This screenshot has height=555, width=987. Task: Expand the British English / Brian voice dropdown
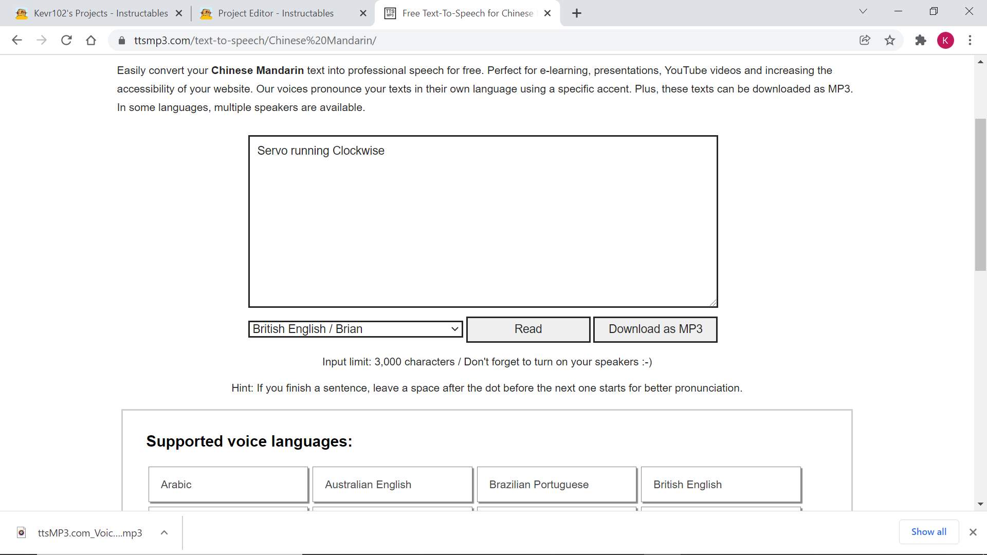(x=355, y=329)
